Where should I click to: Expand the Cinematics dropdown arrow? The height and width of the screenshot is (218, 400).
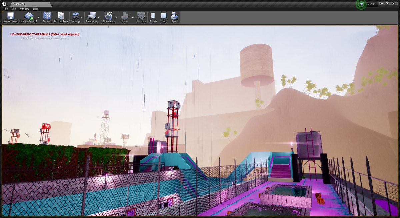tap(117, 17)
